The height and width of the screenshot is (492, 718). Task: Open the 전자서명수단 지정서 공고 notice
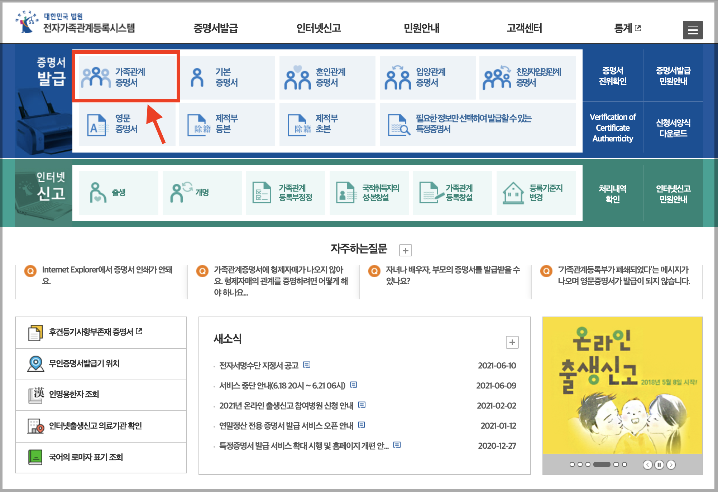(x=259, y=365)
